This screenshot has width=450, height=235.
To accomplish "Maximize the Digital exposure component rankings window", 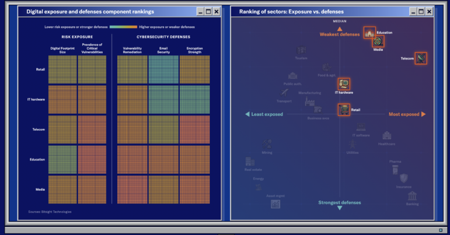I will pos(208,12).
